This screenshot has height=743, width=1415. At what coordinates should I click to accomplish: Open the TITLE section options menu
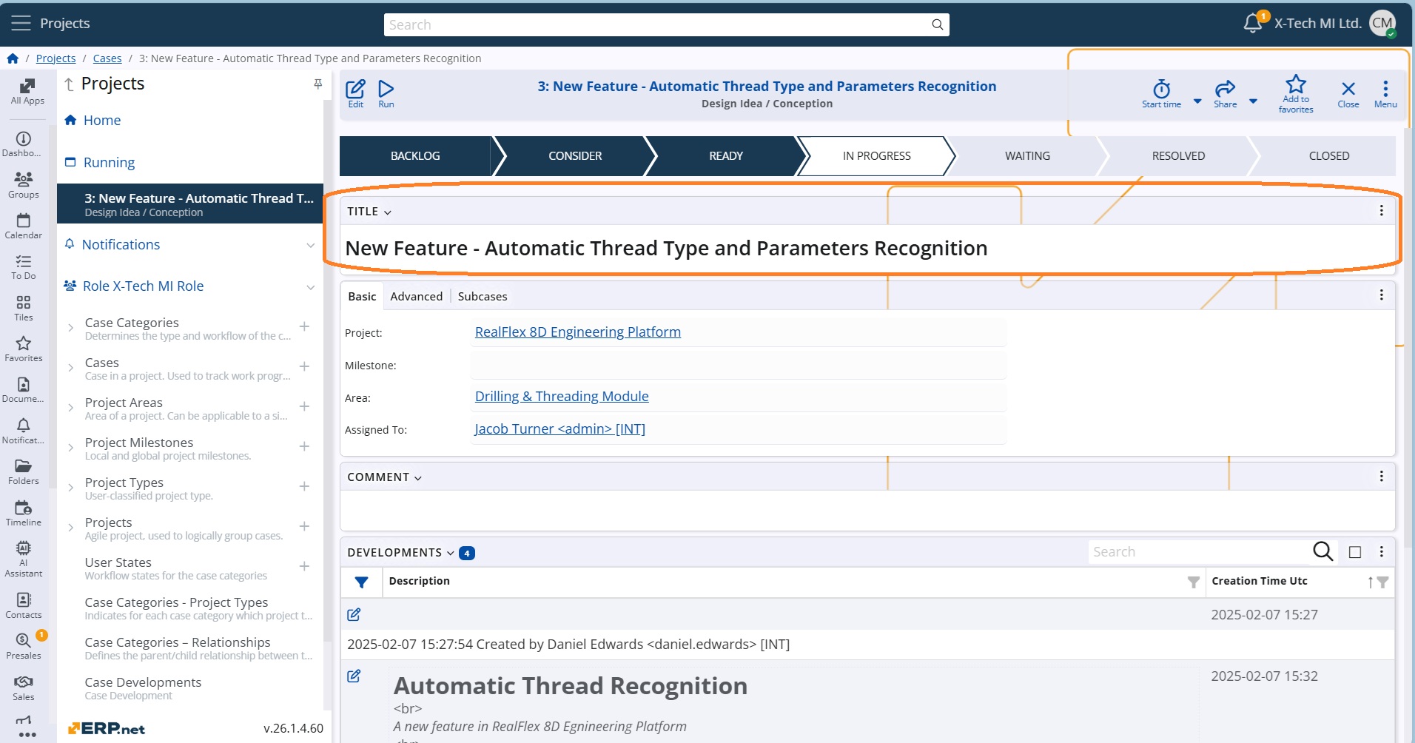[x=1381, y=211]
